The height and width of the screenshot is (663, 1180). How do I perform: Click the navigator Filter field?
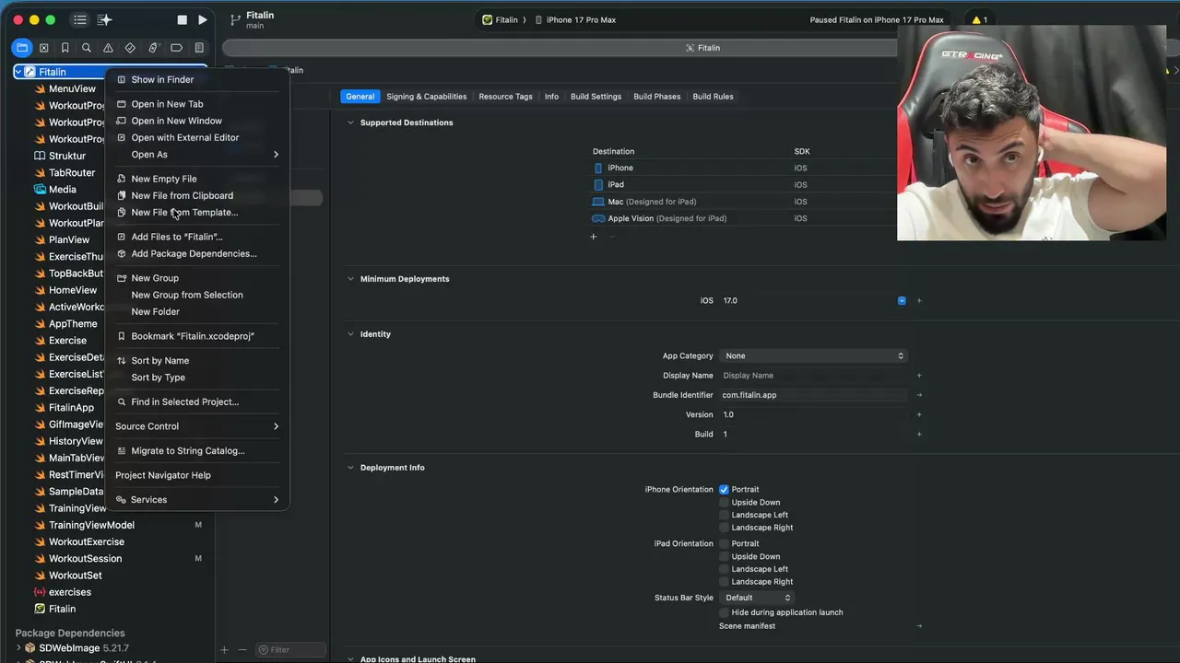(290, 649)
